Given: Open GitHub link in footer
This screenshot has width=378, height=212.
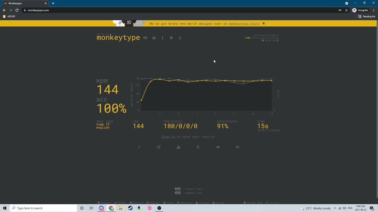Looking at the screenshot, I should point(120,203).
